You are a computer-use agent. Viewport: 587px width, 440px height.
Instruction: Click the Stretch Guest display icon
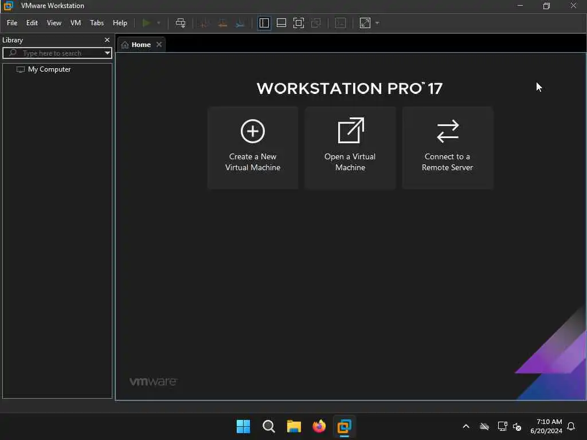click(365, 23)
